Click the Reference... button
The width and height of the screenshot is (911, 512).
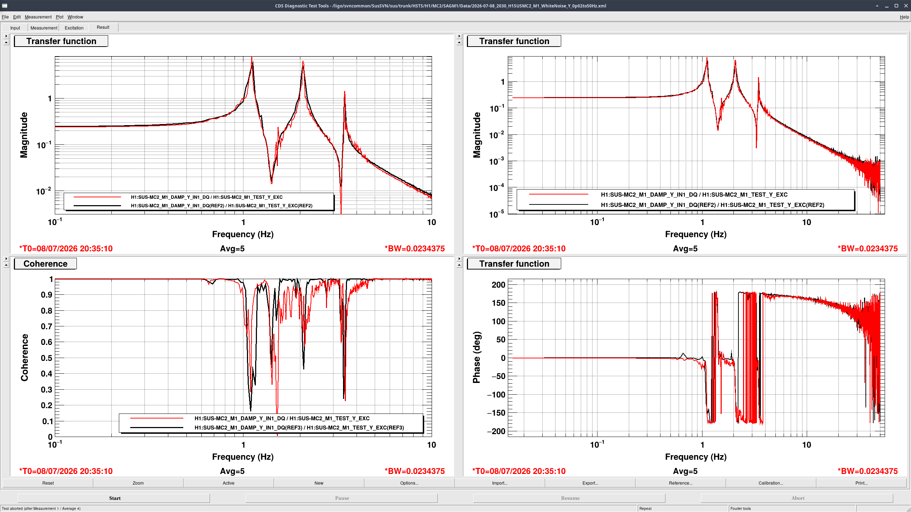[x=680, y=483]
